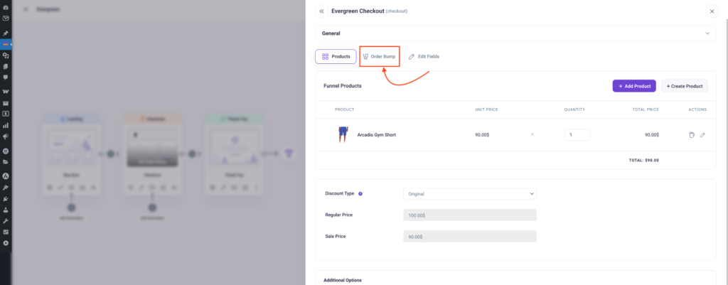Expand the Additional Options section
This screenshot has height=285, width=728.
(343, 280)
